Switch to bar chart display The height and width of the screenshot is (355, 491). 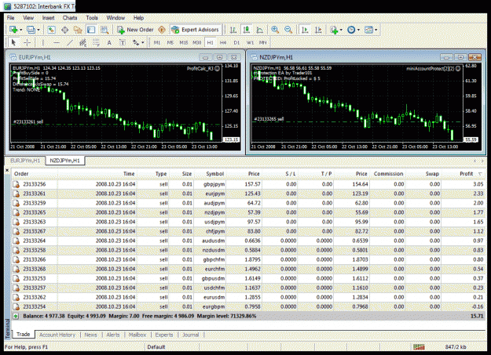pos(233,30)
